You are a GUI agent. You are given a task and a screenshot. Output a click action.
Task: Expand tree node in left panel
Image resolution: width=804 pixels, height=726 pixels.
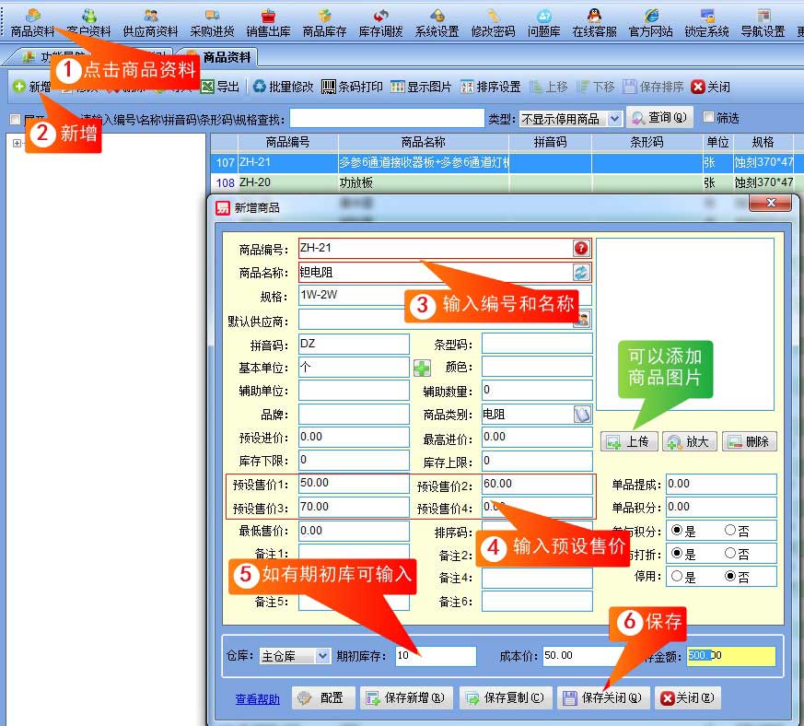click(17, 143)
